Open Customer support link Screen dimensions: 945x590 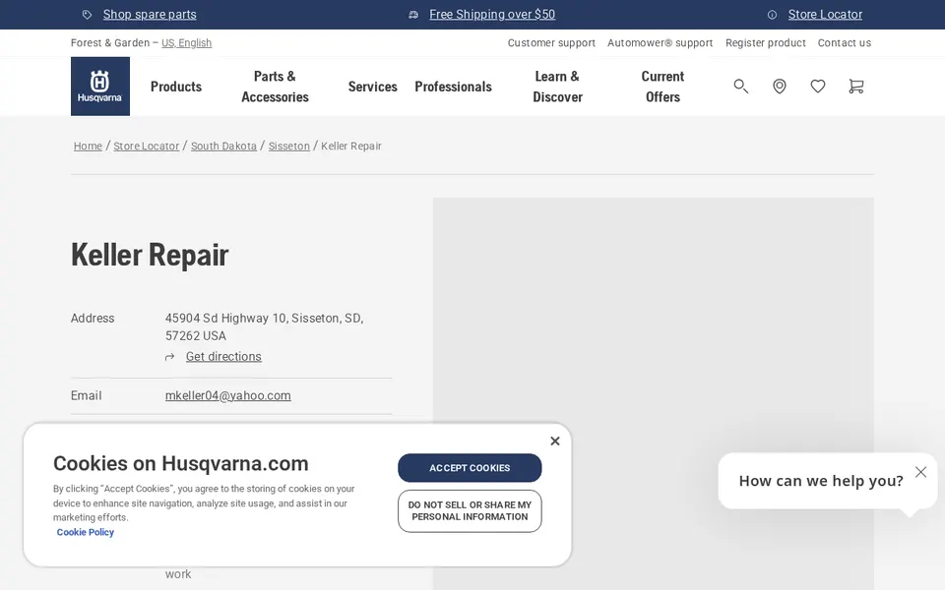[x=551, y=42]
